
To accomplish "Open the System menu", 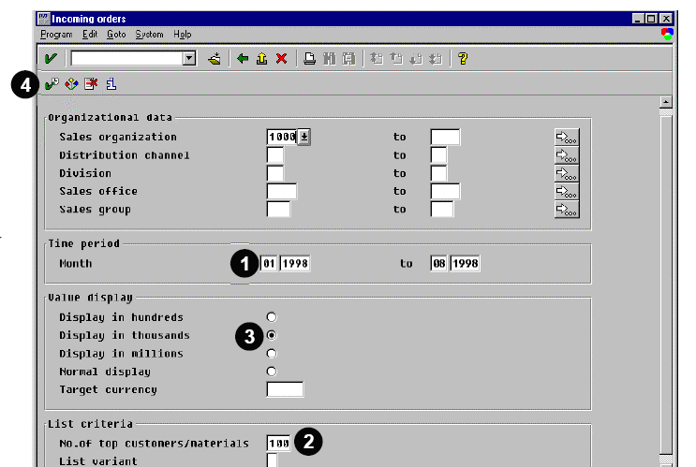I will tap(149, 34).
